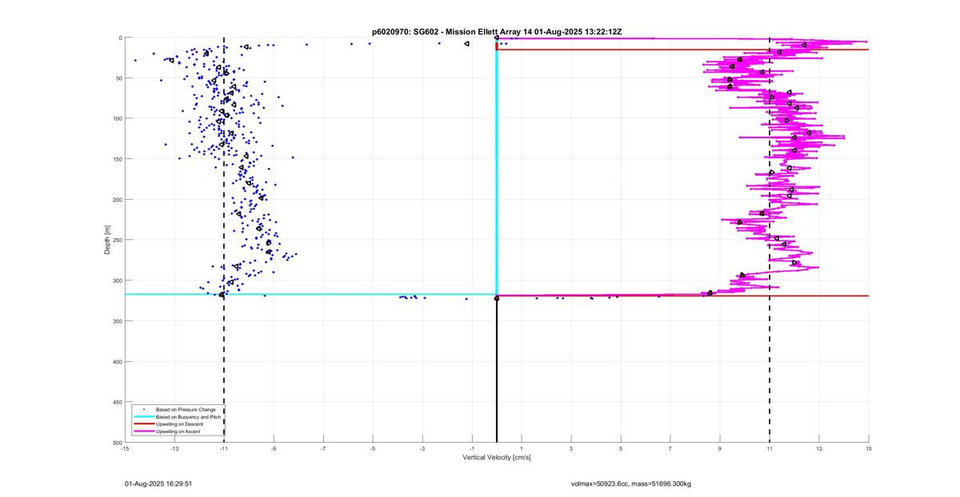Click the x-axis tick label '-5'
Viewport: 960px width, 497px height.
tap(373, 449)
